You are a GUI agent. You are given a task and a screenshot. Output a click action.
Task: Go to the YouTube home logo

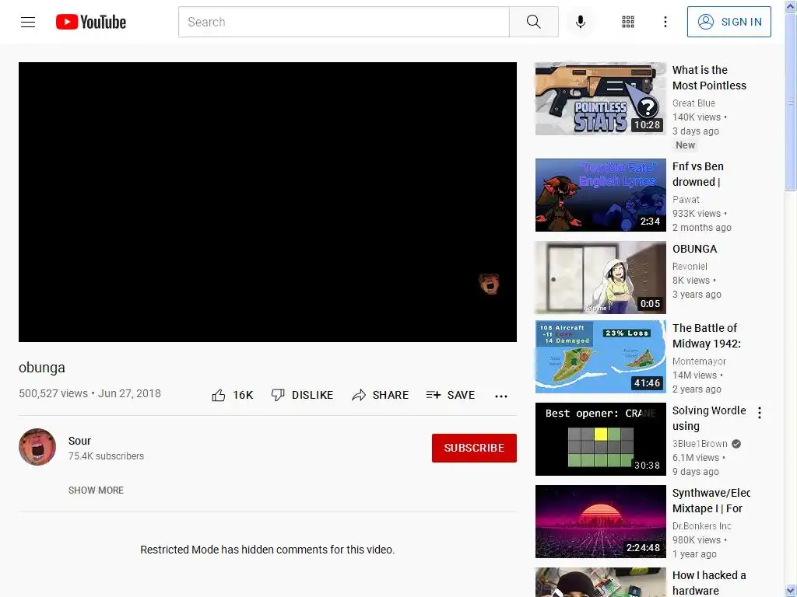(x=91, y=22)
